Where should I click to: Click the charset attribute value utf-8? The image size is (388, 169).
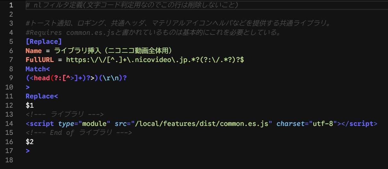pos(325,124)
